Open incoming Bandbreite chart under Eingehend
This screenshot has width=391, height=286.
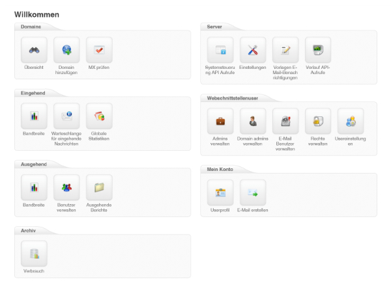(x=34, y=116)
